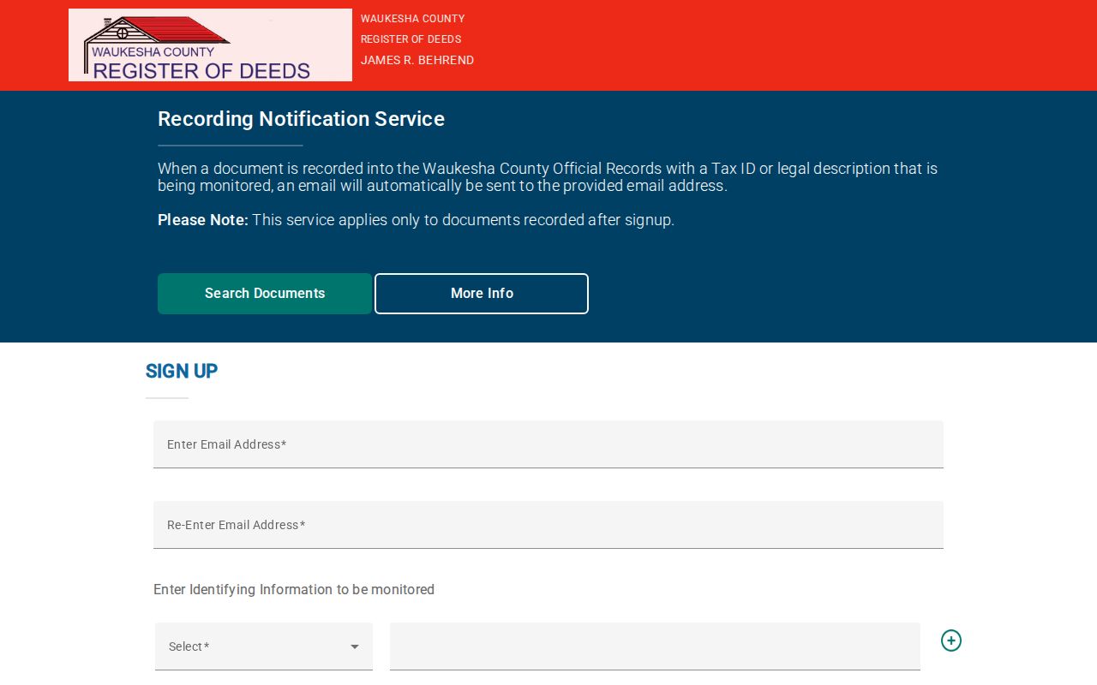Focus the Enter Email Address field
The width and height of the screenshot is (1097, 685).
(548, 444)
